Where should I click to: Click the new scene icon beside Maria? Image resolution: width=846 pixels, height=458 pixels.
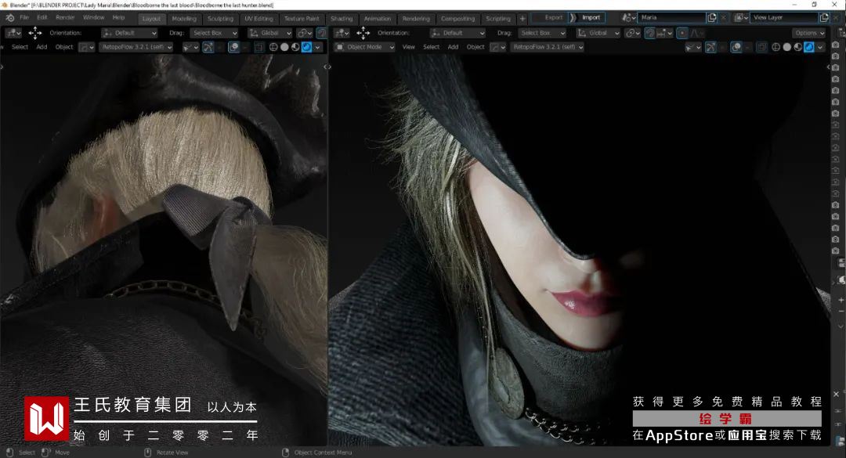[x=712, y=17]
